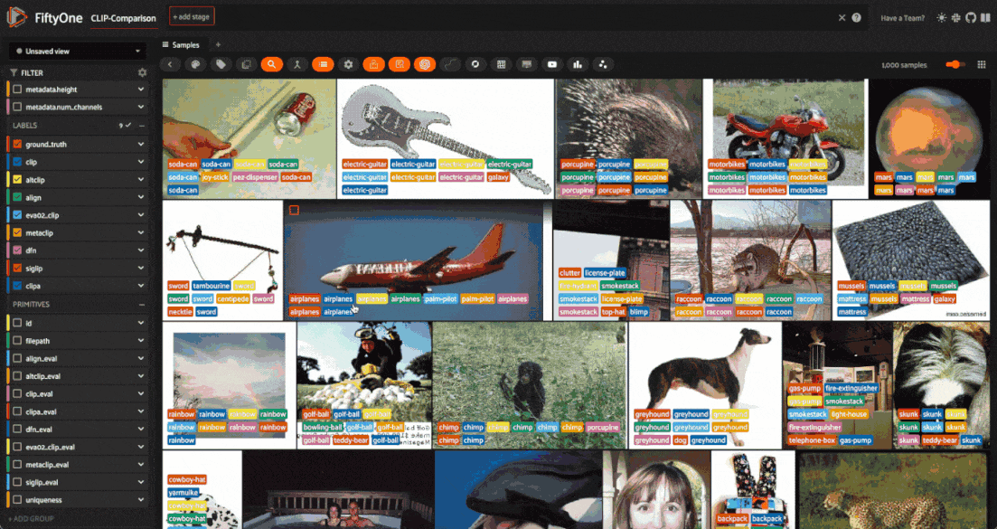Image resolution: width=997 pixels, height=529 pixels.
Task: Toggle the sun light-mode icon
Action: (x=942, y=18)
